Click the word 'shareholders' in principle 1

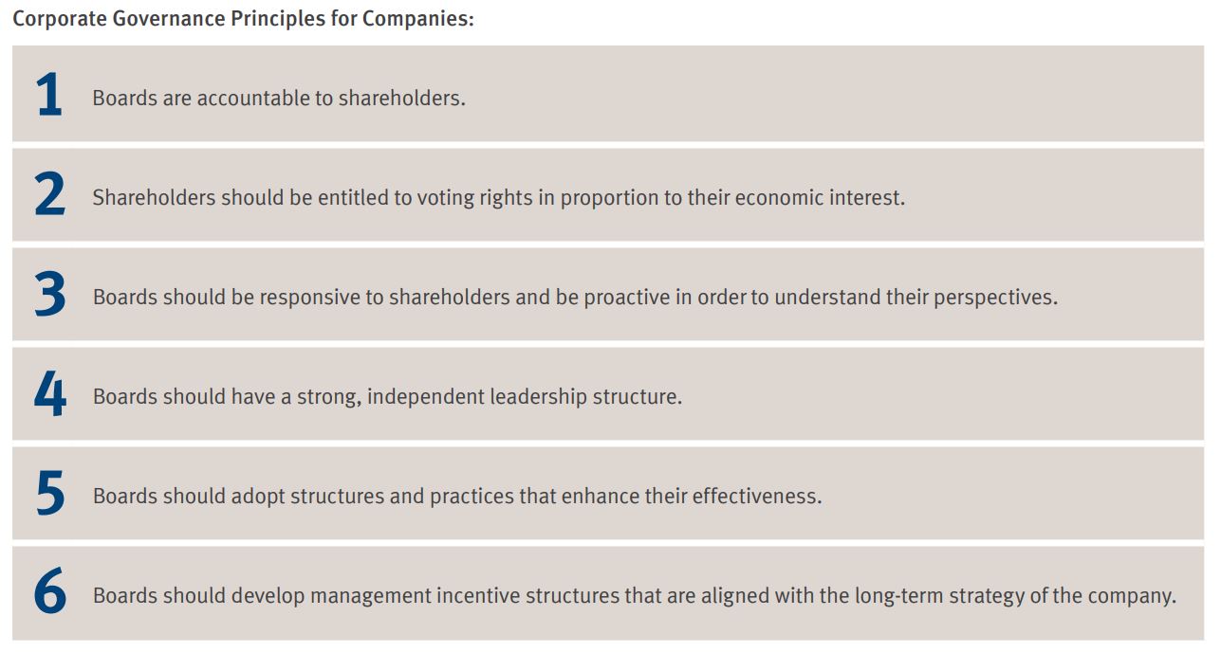[x=401, y=99]
